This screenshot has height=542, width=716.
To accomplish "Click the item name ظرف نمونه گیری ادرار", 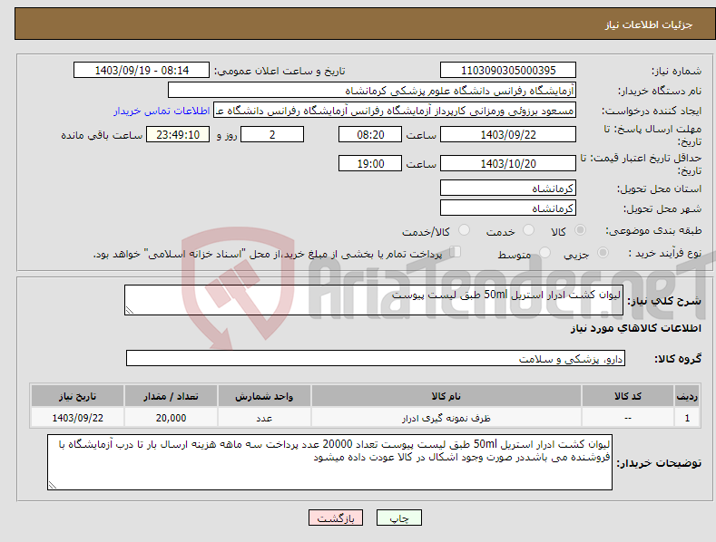I will tap(446, 418).
